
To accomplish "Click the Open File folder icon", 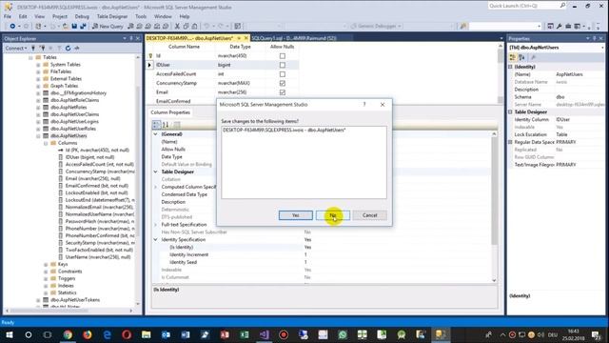I will click(66, 26).
